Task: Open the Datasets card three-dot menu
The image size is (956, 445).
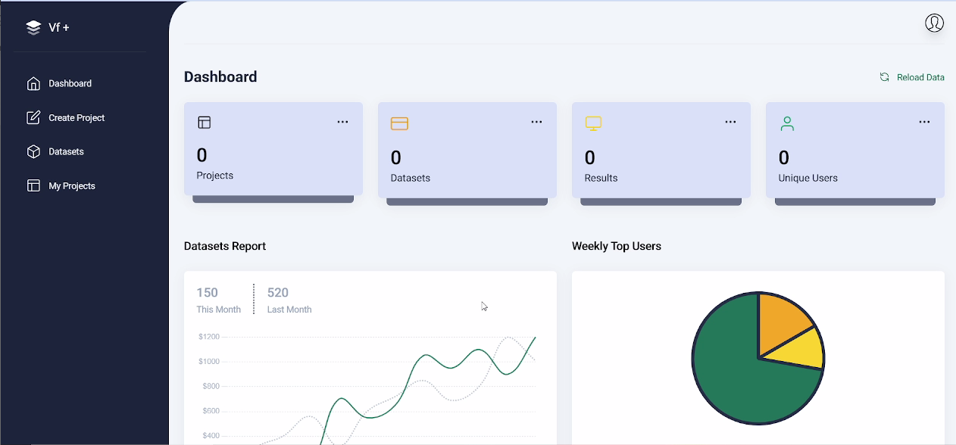Action: click(x=536, y=122)
